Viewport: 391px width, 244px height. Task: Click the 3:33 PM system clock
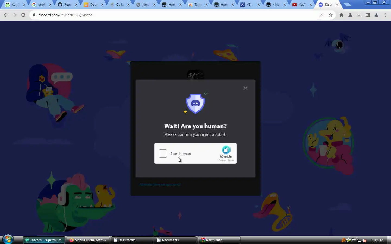point(377,240)
